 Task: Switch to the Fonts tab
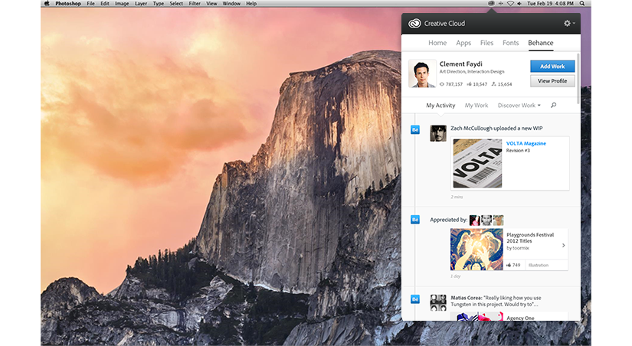pos(511,43)
